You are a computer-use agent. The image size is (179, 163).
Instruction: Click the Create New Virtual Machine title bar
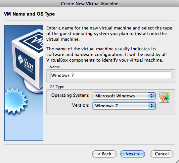point(89,4)
